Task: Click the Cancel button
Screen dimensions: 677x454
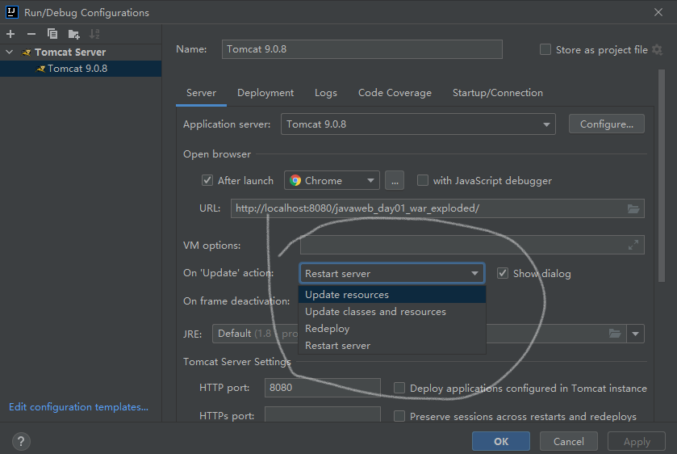Action: coord(569,441)
